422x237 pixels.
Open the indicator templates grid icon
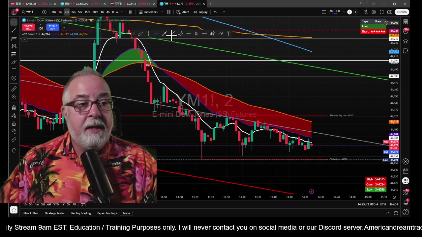pos(168,12)
